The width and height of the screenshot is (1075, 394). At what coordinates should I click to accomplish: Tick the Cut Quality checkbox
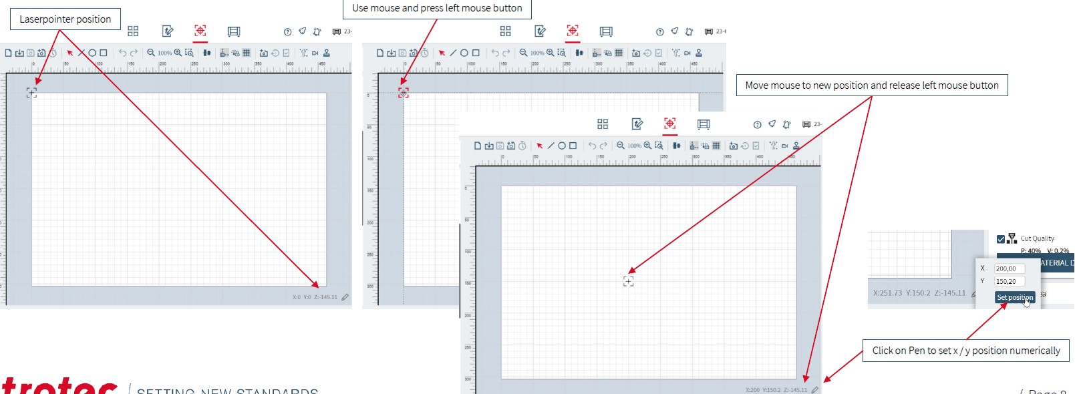coord(1001,239)
